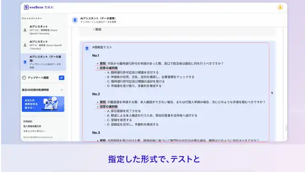Click answer D. 申請書を受け取り、手数料を徴収する

[x=134, y=86]
